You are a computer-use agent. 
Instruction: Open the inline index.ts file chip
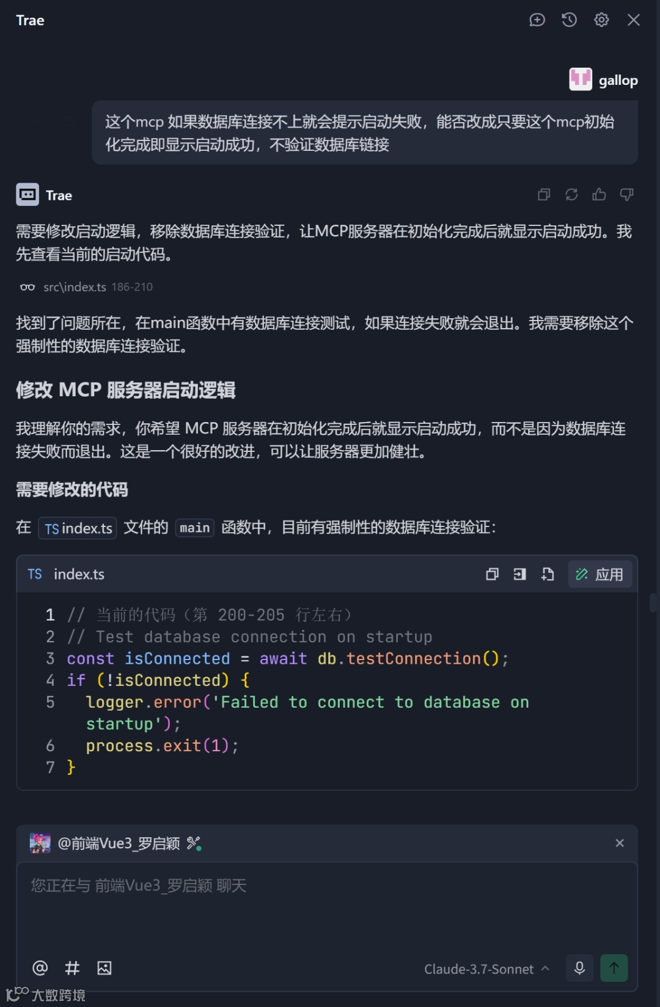tap(78, 528)
